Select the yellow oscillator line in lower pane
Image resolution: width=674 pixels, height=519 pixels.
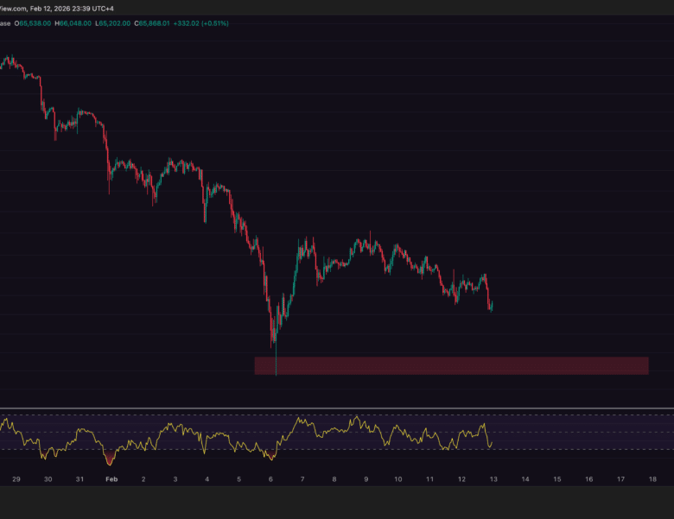point(173,428)
